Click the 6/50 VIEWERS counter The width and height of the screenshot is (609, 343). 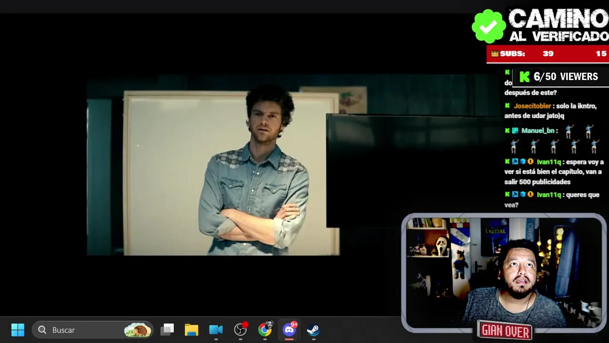[x=560, y=77]
